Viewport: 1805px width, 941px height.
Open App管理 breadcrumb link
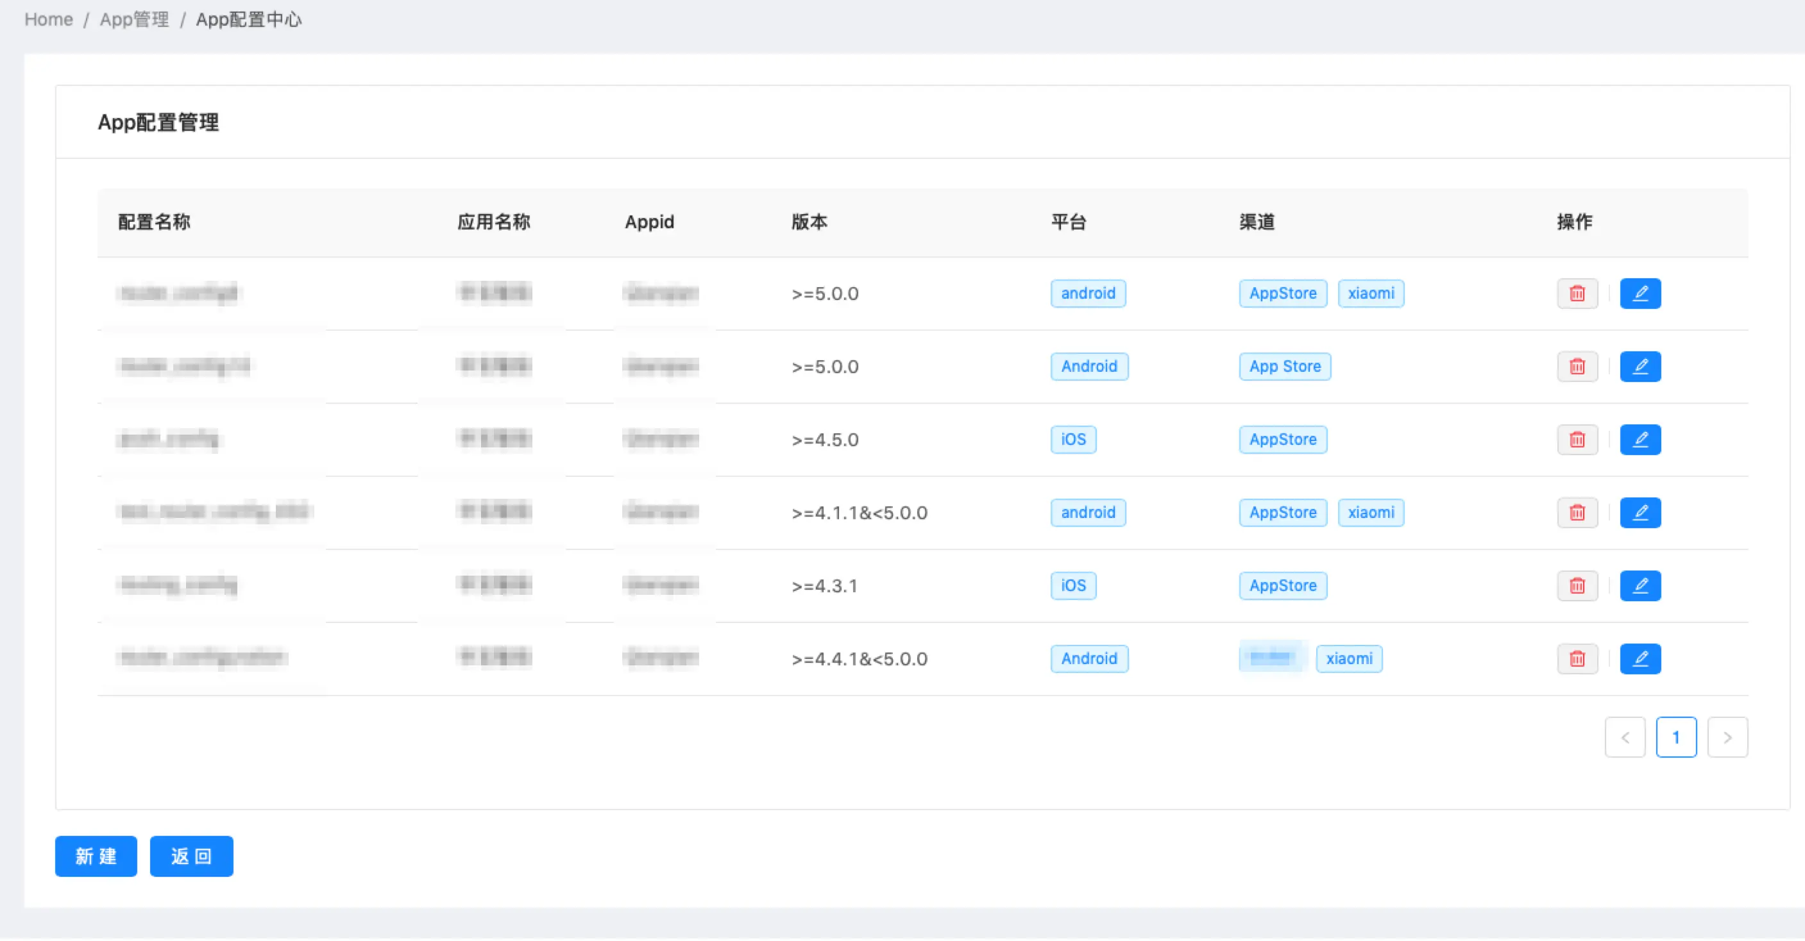coord(134,20)
